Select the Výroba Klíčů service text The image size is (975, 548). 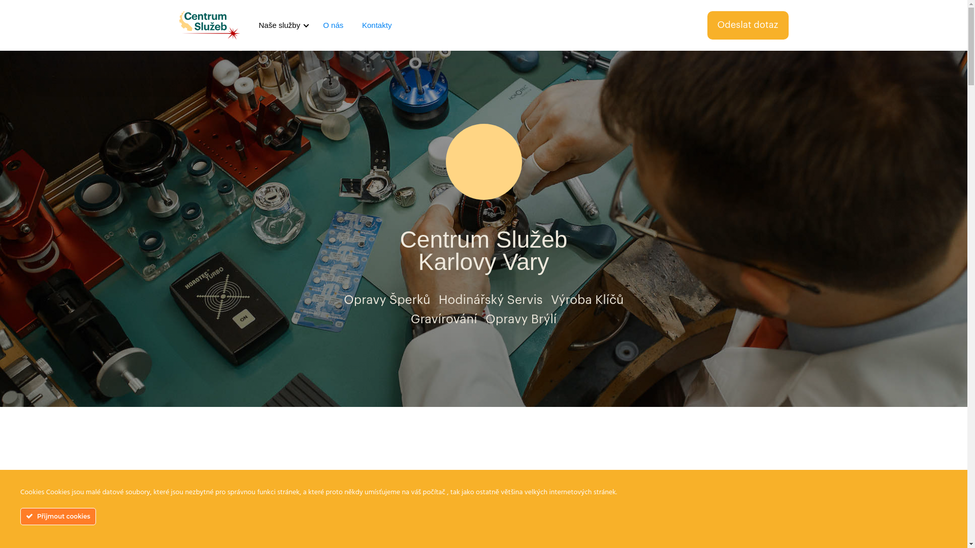pos(587,300)
